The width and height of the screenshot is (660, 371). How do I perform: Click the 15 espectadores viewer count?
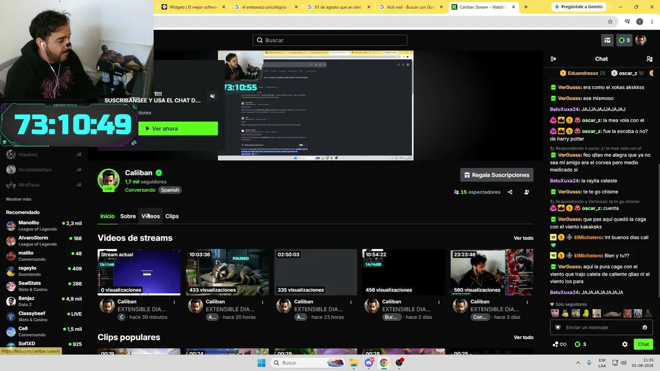point(477,192)
